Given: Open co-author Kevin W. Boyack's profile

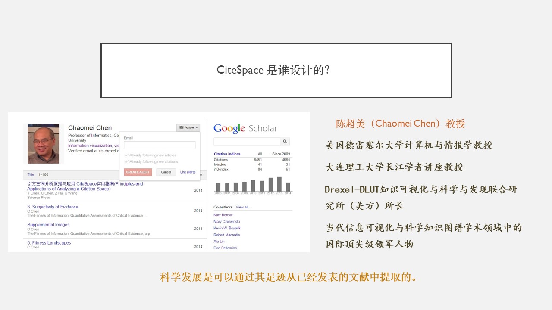Looking at the screenshot, I should pos(227,228).
